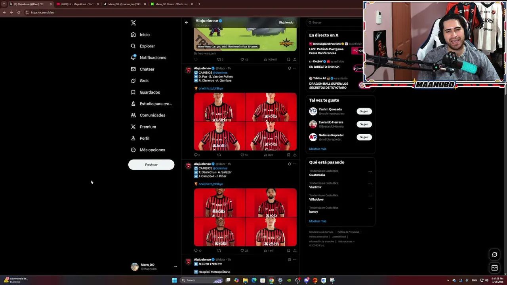The width and height of the screenshot is (507, 285).
Task: Click the Comunidades people icon
Action: pyautogui.click(x=133, y=115)
